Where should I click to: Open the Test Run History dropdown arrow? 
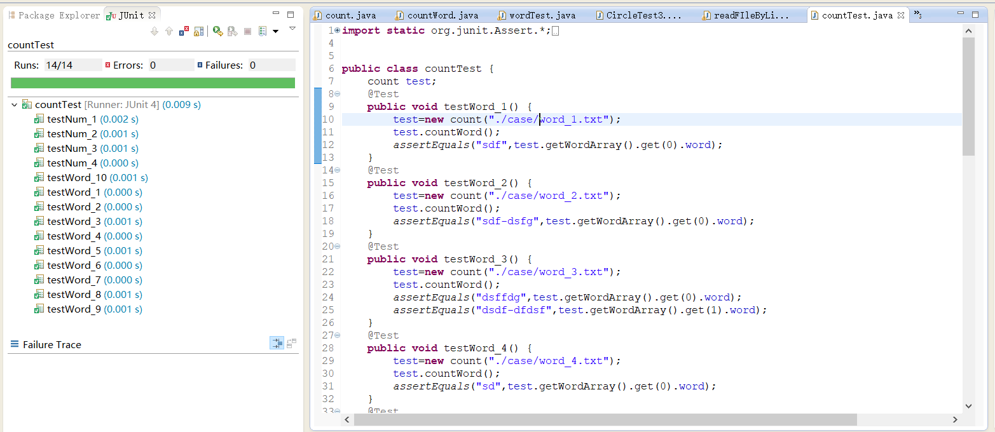275,31
